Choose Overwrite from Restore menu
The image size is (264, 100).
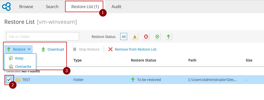pos(20,67)
